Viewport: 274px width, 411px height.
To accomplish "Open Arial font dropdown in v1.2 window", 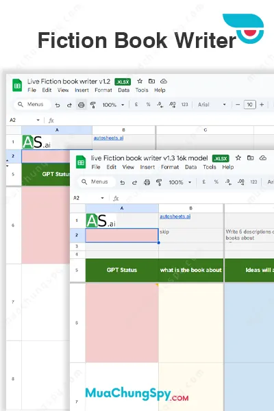I will pyautogui.click(x=224, y=105).
